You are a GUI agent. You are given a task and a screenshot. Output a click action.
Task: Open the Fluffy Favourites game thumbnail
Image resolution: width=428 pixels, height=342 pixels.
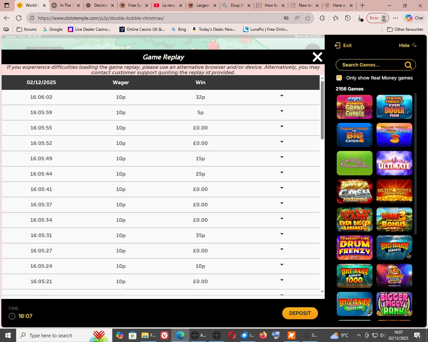point(354,163)
